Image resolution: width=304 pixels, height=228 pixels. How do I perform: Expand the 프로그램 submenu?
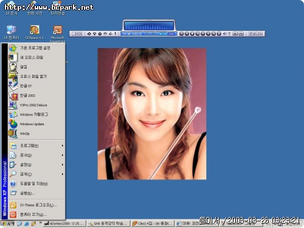click(x=36, y=145)
